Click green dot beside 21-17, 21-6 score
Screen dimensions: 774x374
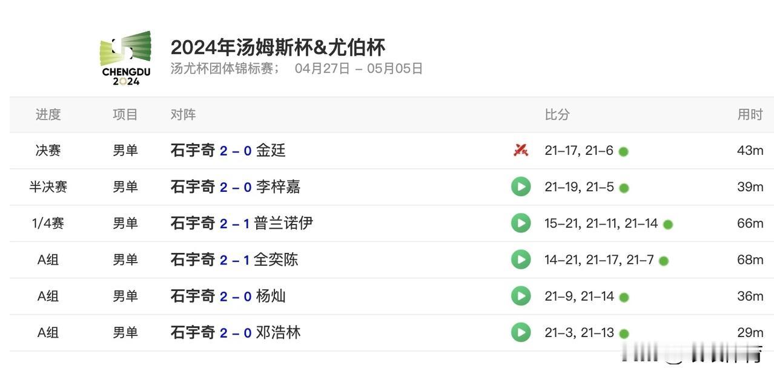(x=623, y=151)
